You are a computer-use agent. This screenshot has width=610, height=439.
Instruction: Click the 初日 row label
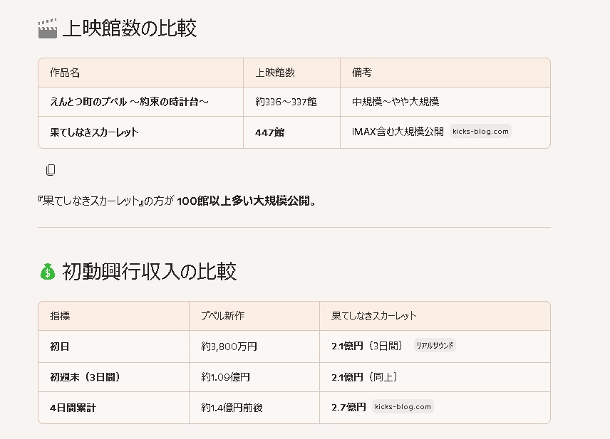(x=60, y=347)
